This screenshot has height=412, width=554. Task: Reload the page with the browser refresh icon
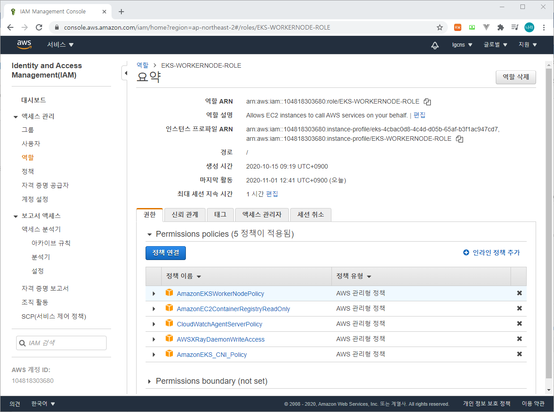(x=39, y=27)
